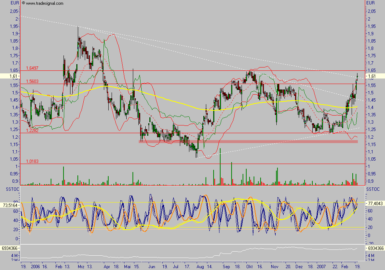Click the 1,2282 support line label
This screenshot has width=385, height=270.
pos(32,130)
